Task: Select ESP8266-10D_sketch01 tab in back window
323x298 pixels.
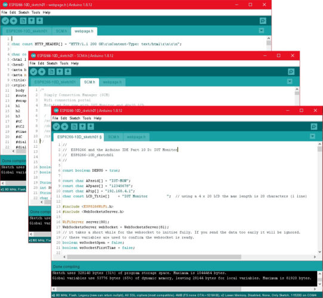Action: [27, 31]
